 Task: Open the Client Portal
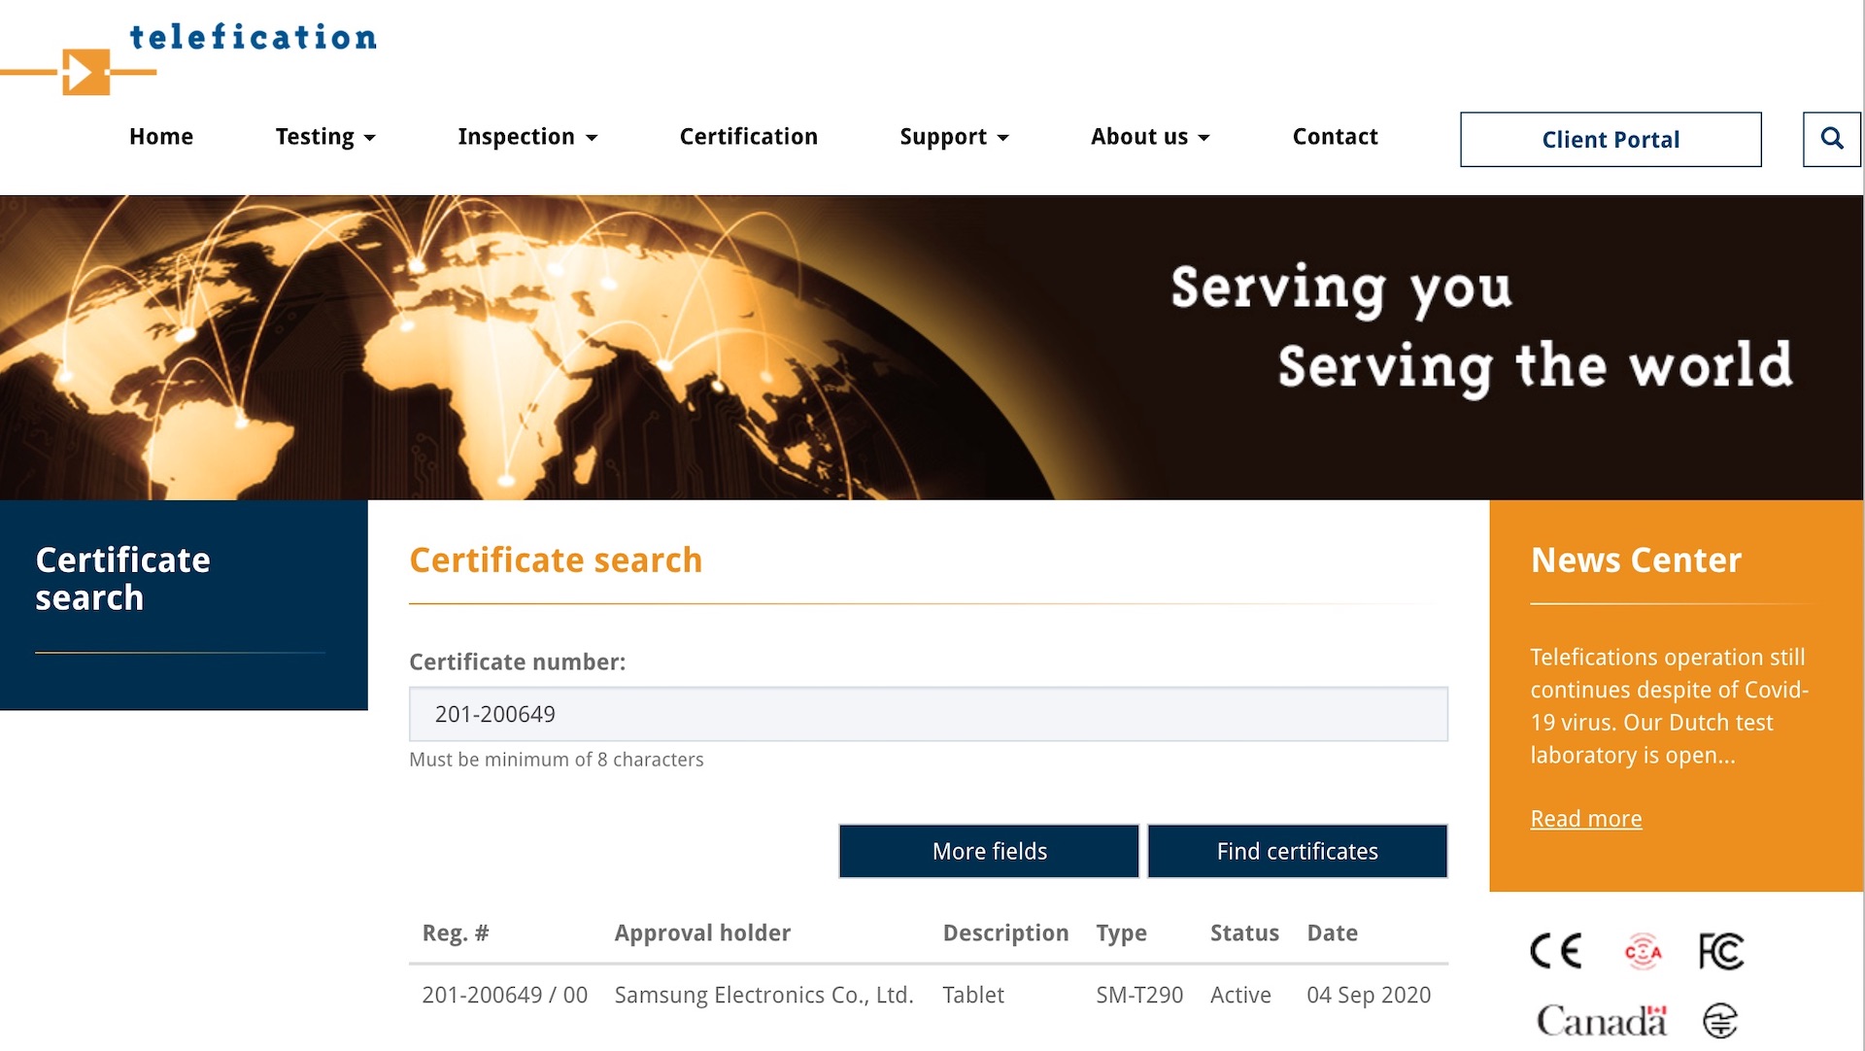pyautogui.click(x=1611, y=139)
